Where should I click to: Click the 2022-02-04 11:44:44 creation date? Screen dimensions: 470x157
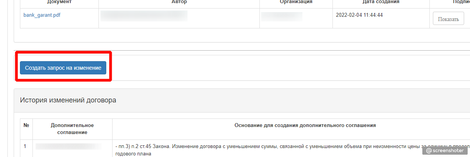[359, 15]
